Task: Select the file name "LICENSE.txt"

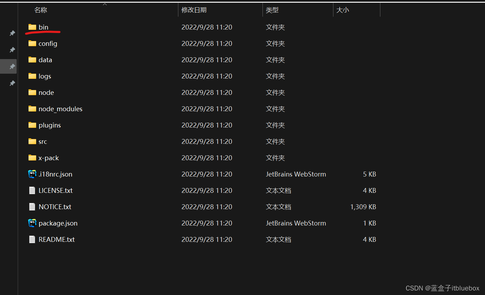Action: pos(56,190)
